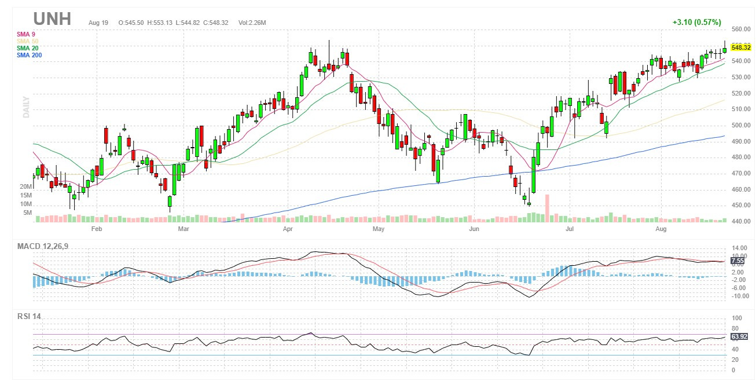Click the open price O:545.50

tap(131, 23)
